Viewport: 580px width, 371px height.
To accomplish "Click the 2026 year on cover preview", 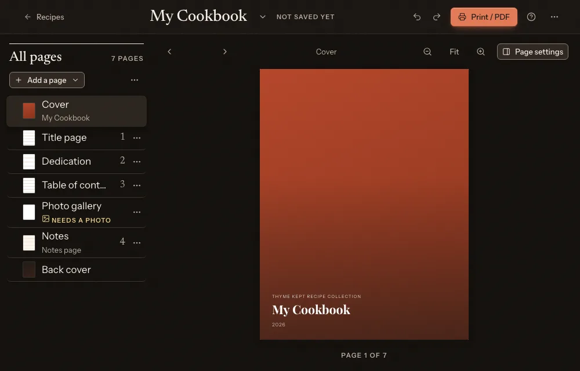I will pos(278,325).
